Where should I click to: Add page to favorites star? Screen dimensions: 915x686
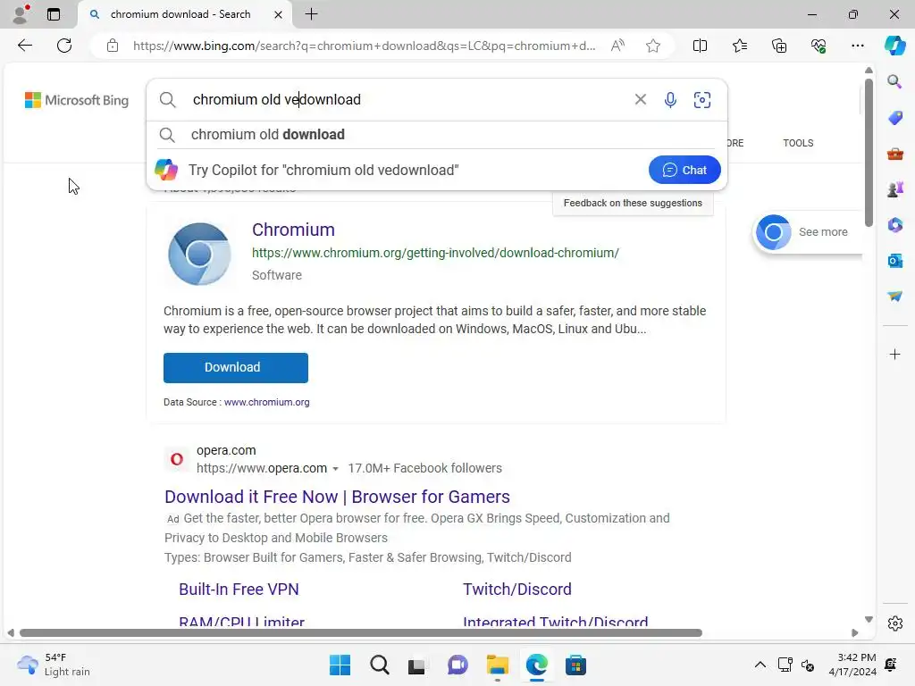[x=653, y=46]
